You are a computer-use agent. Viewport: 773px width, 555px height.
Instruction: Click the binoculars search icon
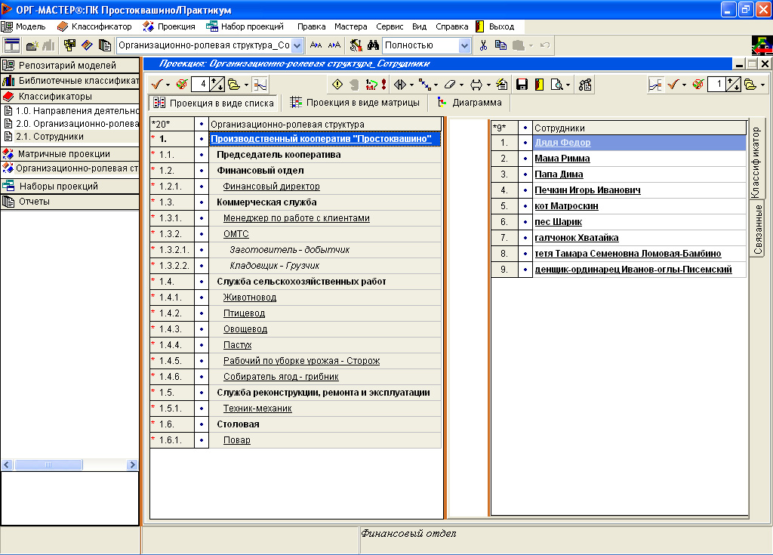point(373,45)
